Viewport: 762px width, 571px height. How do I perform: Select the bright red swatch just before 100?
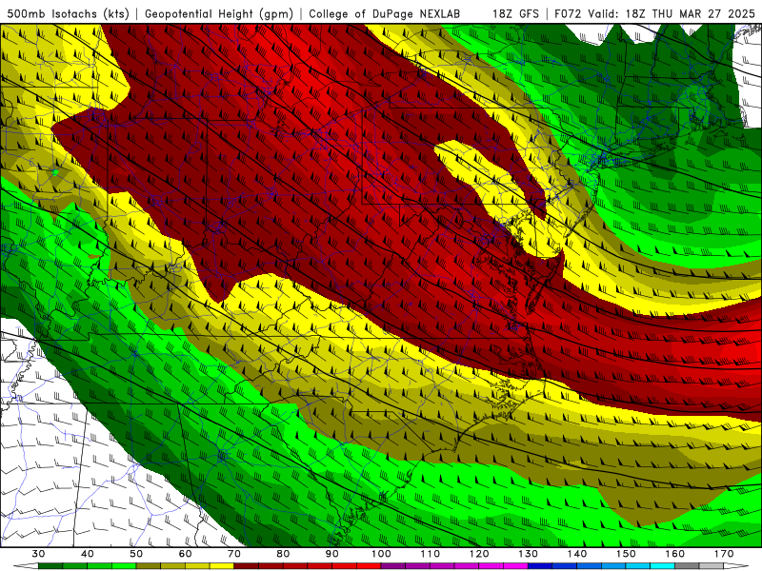(x=369, y=567)
